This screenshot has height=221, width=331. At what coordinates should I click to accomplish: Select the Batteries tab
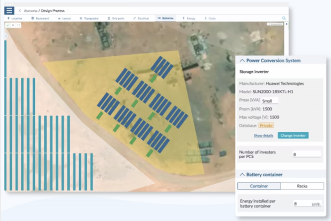[x=165, y=18]
